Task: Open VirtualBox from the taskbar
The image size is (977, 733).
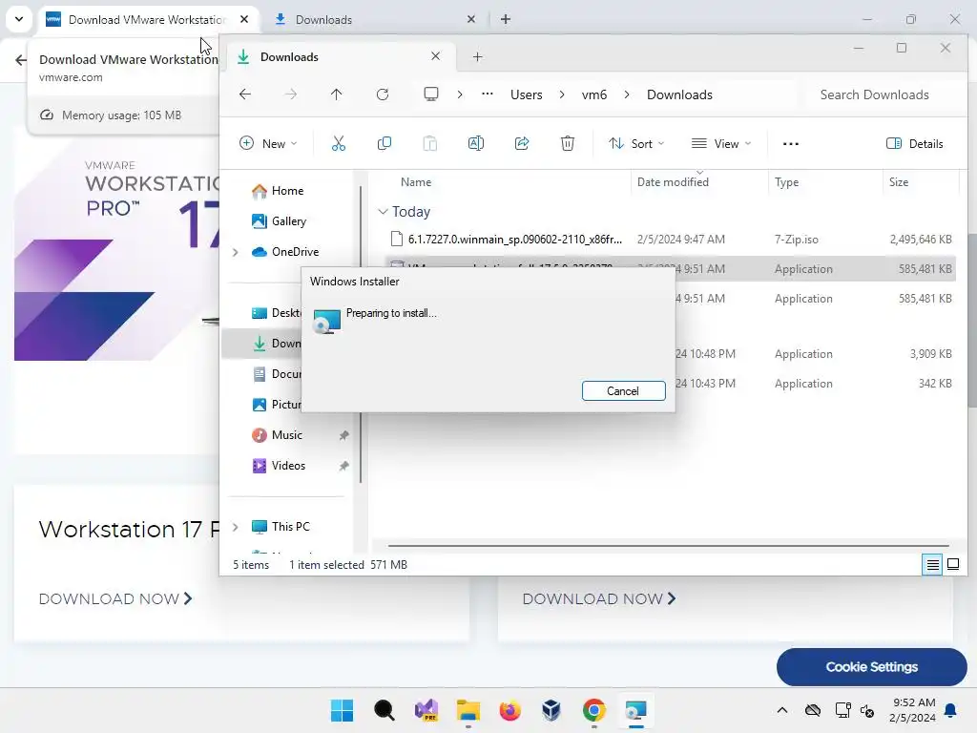Action: (x=551, y=710)
